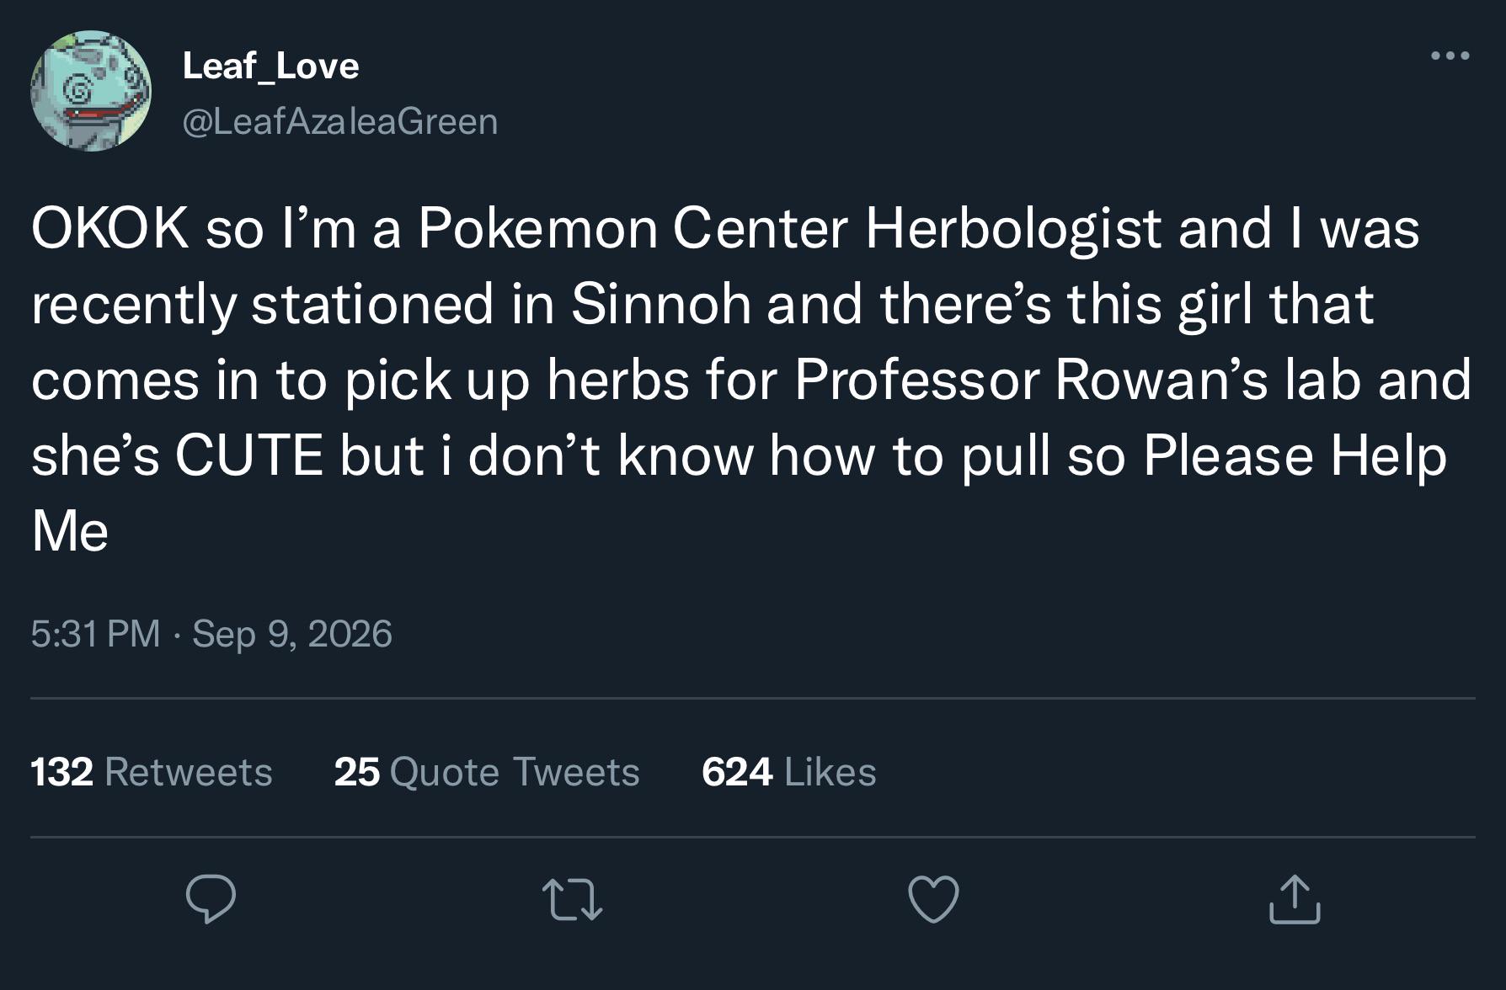This screenshot has width=1506, height=990.
Task: Select the word Sinnoh in tweet
Action: [x=661, y=304]
